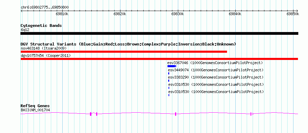
Task: Open the esv3449074 variant label
Action: 216,70
